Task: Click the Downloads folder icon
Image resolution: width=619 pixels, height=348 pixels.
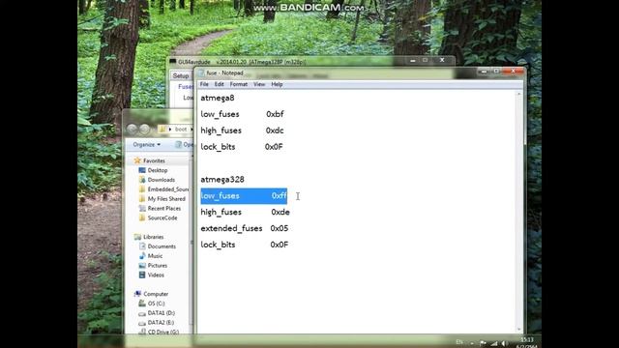Action: coord(142,180)
